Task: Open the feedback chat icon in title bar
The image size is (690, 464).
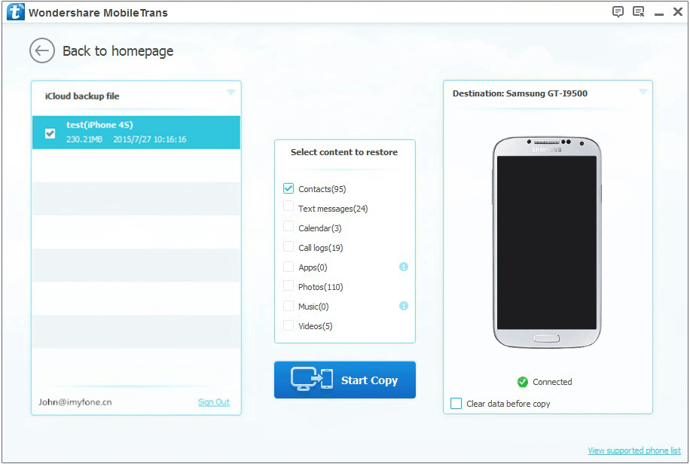Action: pyautogui.click(x=618, y=11)
